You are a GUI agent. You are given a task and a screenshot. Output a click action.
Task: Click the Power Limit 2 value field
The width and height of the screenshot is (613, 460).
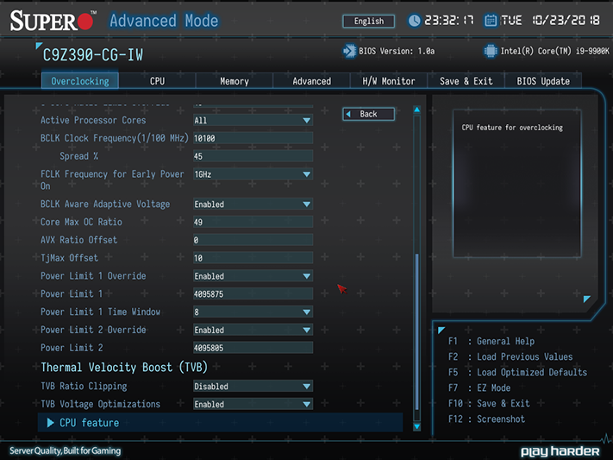click(x=253, y=348)
